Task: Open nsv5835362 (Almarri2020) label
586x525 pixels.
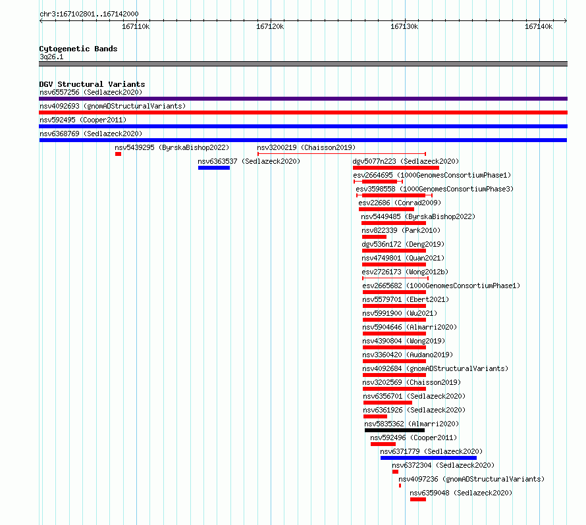Action: (x=412, y=424)
